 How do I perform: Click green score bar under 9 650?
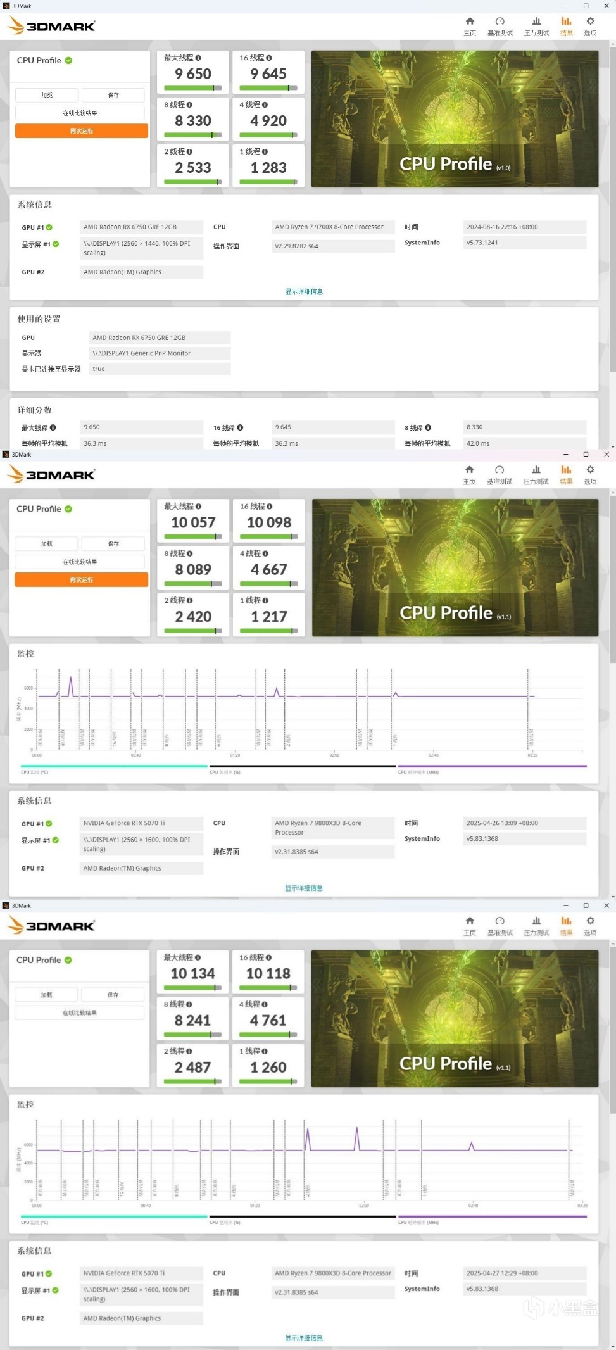click(193, 87)
